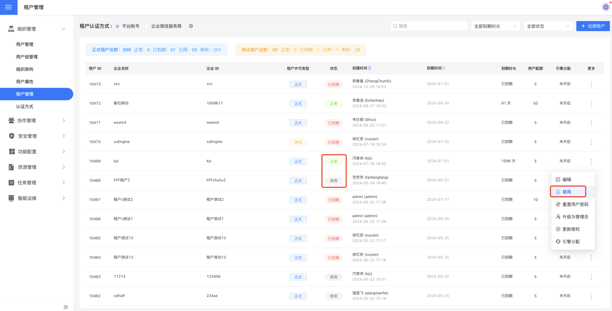Screen dimensions: 612x311
Task: Open more actions for tenant 10473
Action: click(x=591, y=84)
